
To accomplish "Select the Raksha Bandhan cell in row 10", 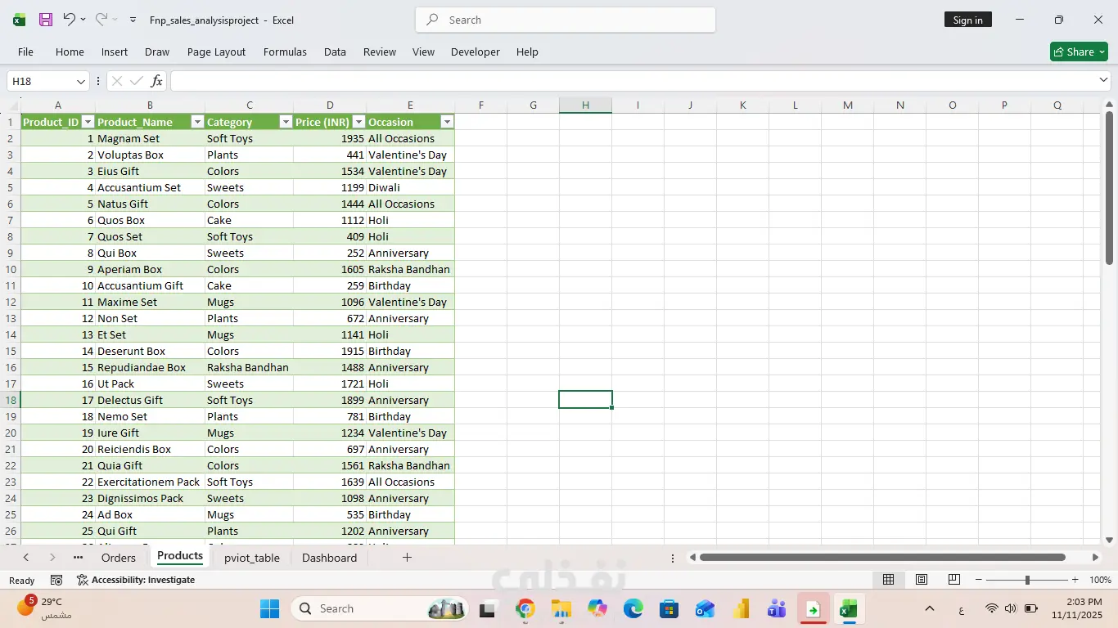I will click(410, 269).
